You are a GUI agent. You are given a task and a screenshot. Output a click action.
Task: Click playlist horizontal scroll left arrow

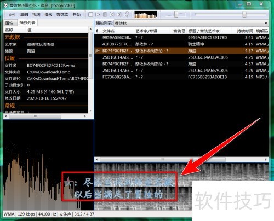[x=97, y=160]
